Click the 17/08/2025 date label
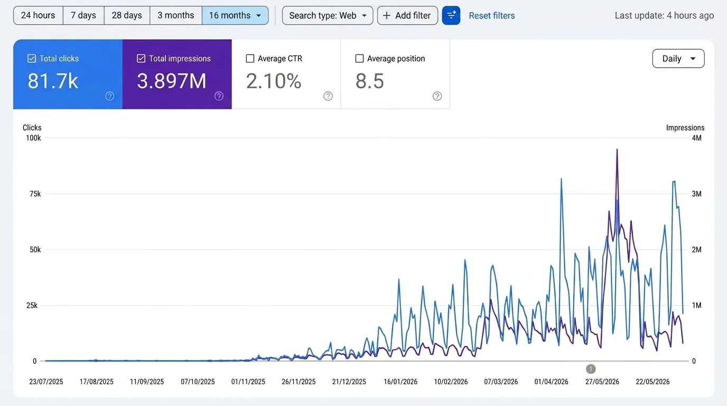 coord(96,382)
